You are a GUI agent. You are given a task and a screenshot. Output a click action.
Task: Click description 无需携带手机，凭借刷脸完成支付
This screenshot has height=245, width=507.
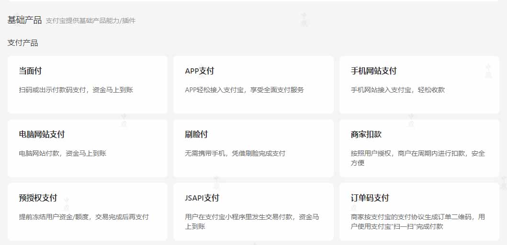click(x=235, y=153)
